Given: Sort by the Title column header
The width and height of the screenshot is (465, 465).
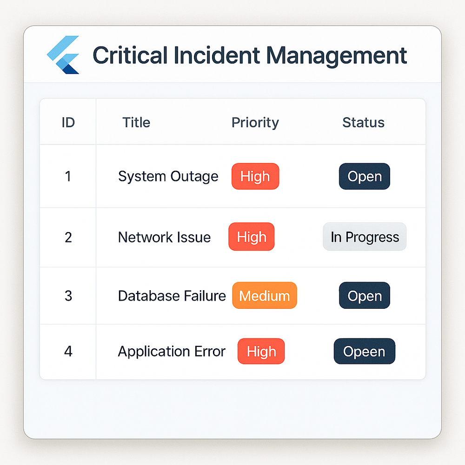Looking at the screenshot, I should 136,122.
